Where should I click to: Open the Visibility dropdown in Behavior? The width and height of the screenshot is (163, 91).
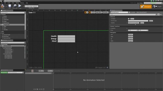(133, 23)
